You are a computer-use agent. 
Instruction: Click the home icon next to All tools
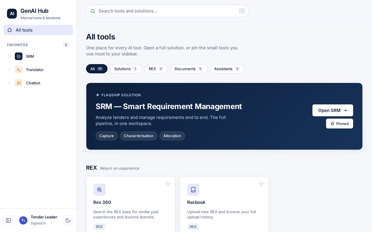click(10, 30)
